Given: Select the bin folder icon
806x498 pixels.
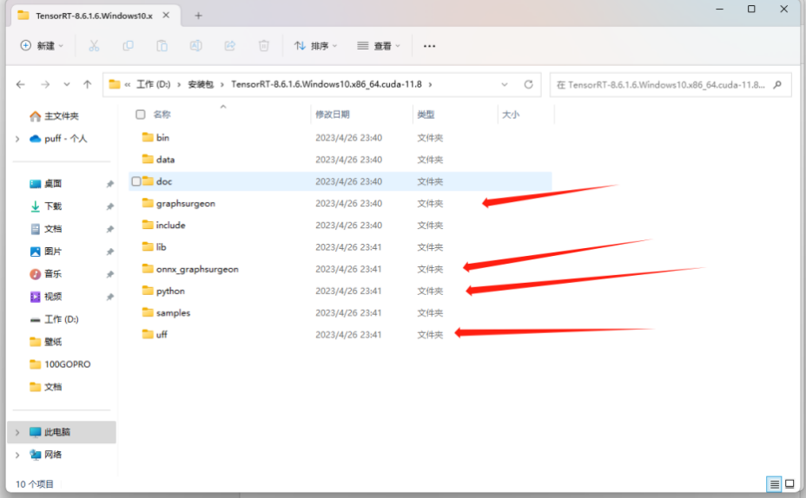Looking at the screenshot, I should (148, 137).
